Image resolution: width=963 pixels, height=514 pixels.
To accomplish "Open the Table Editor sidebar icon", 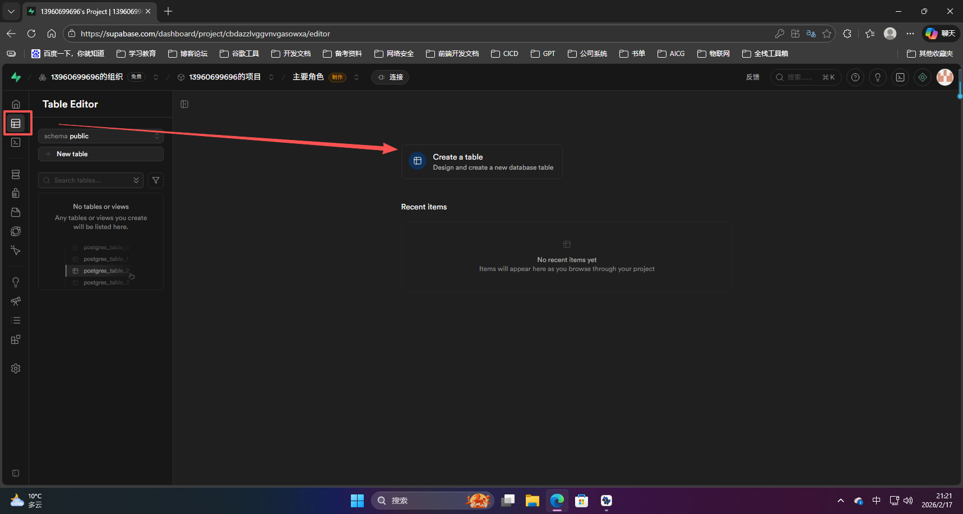I will point(16,123).
